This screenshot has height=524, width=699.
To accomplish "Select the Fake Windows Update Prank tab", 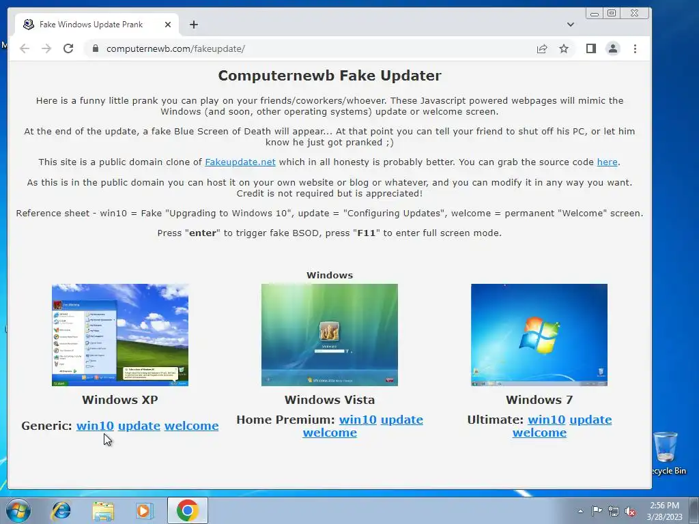I will (97, 25).
